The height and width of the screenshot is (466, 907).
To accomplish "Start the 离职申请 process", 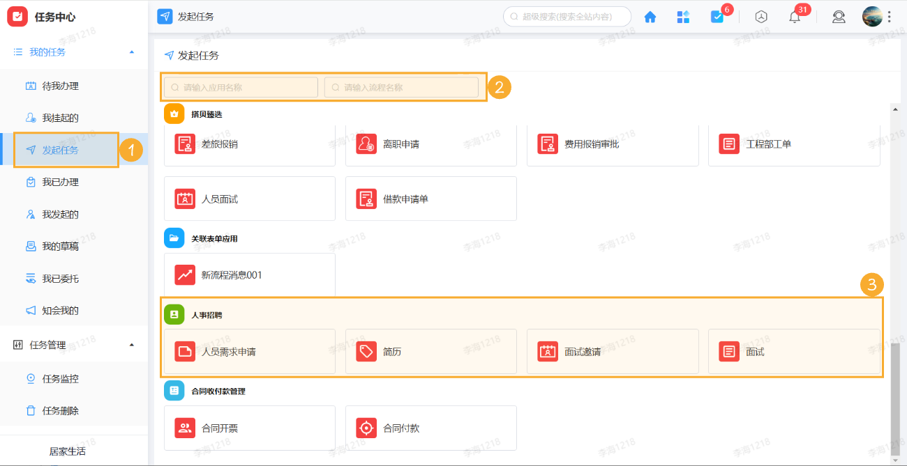I will [430, 144].
